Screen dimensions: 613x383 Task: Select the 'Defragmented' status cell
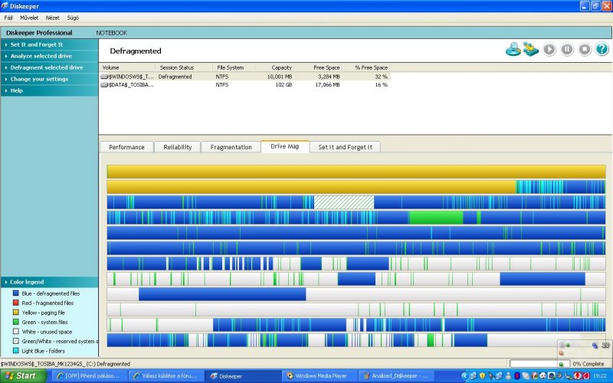click(x=175, y=77)
